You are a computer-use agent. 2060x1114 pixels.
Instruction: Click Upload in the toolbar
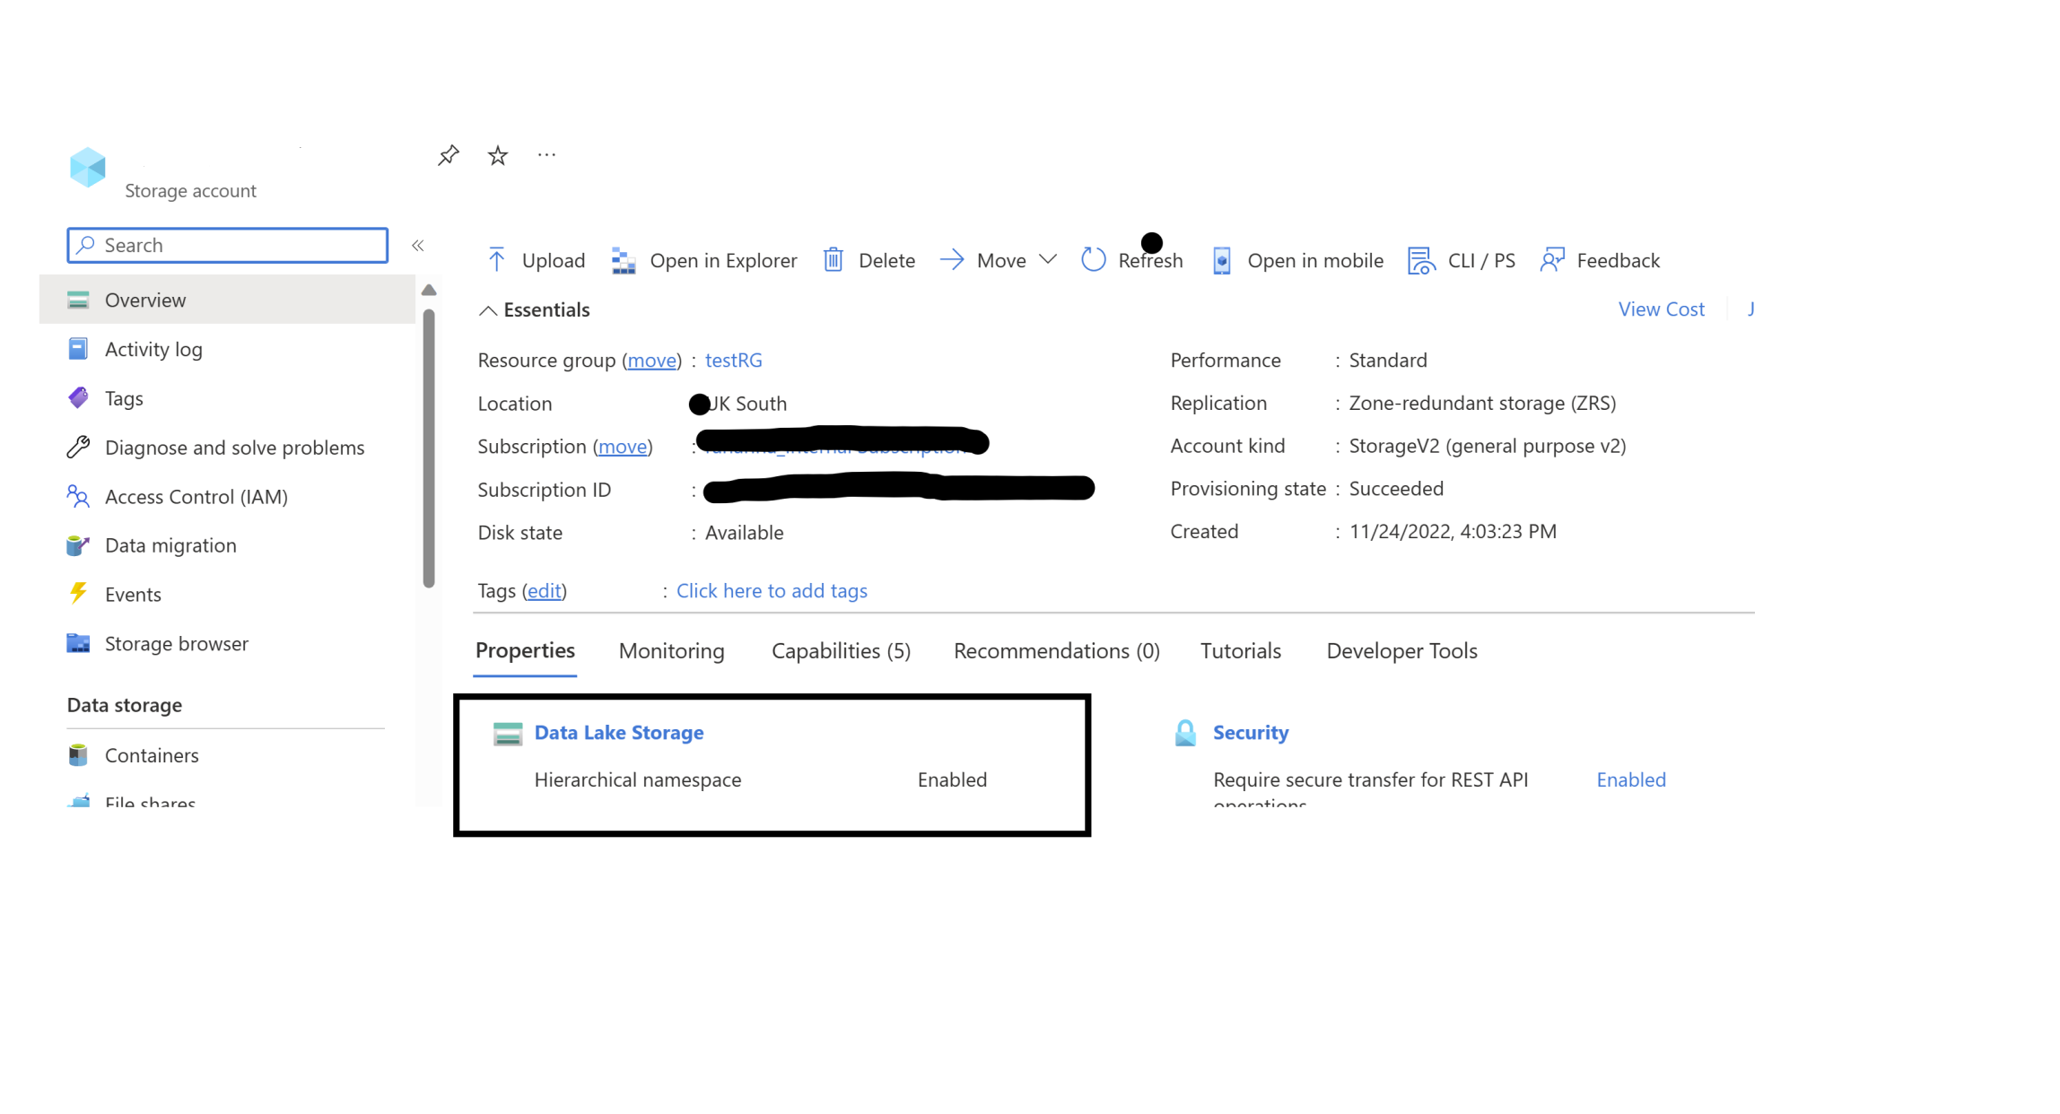pyautogui.click(x=536, y=260)
